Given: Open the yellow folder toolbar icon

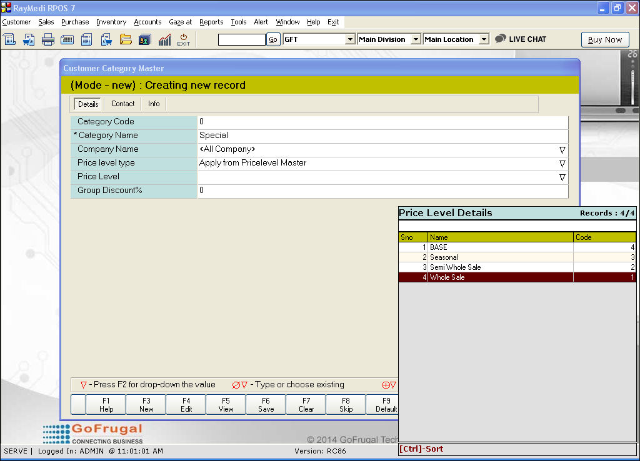Looking at the screenshot, I should pos(126,39).
